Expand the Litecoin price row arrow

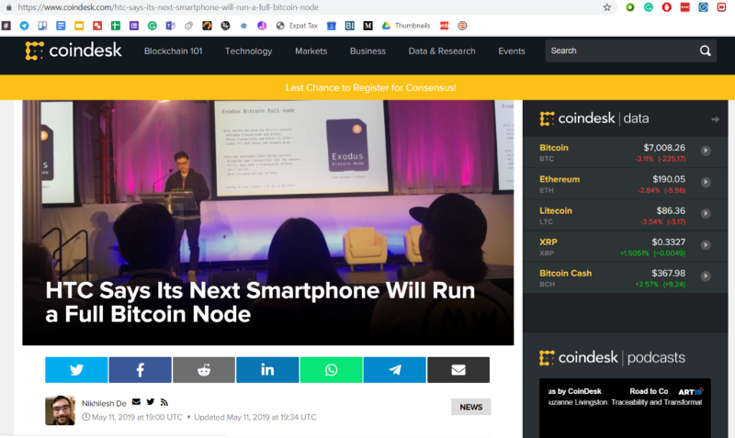[706, 213]
